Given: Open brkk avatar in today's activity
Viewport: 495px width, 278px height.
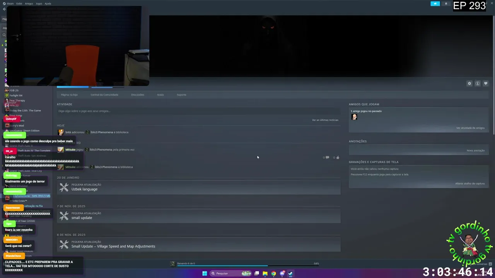Looking at the screenshot, I should [x=61, y=132].
